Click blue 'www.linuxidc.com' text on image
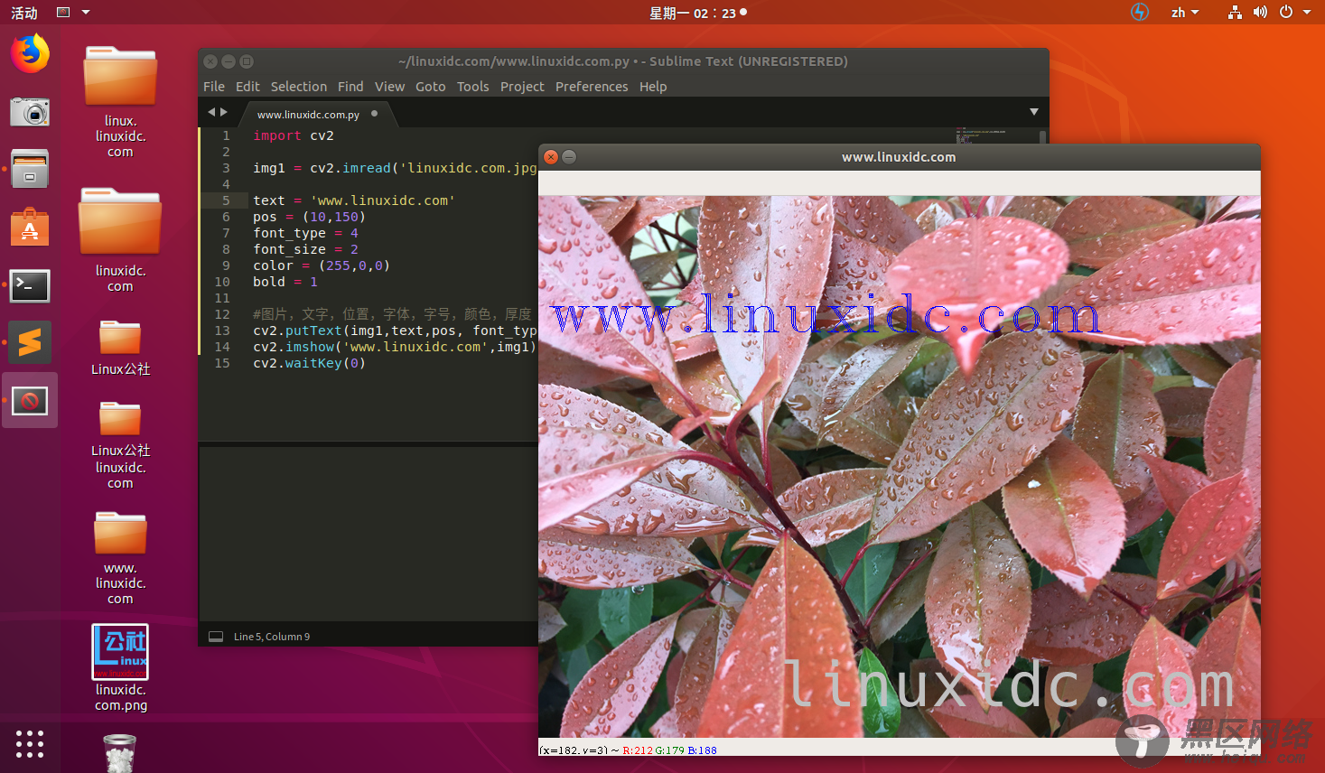 pyautogui.click(x=826, y=314)
